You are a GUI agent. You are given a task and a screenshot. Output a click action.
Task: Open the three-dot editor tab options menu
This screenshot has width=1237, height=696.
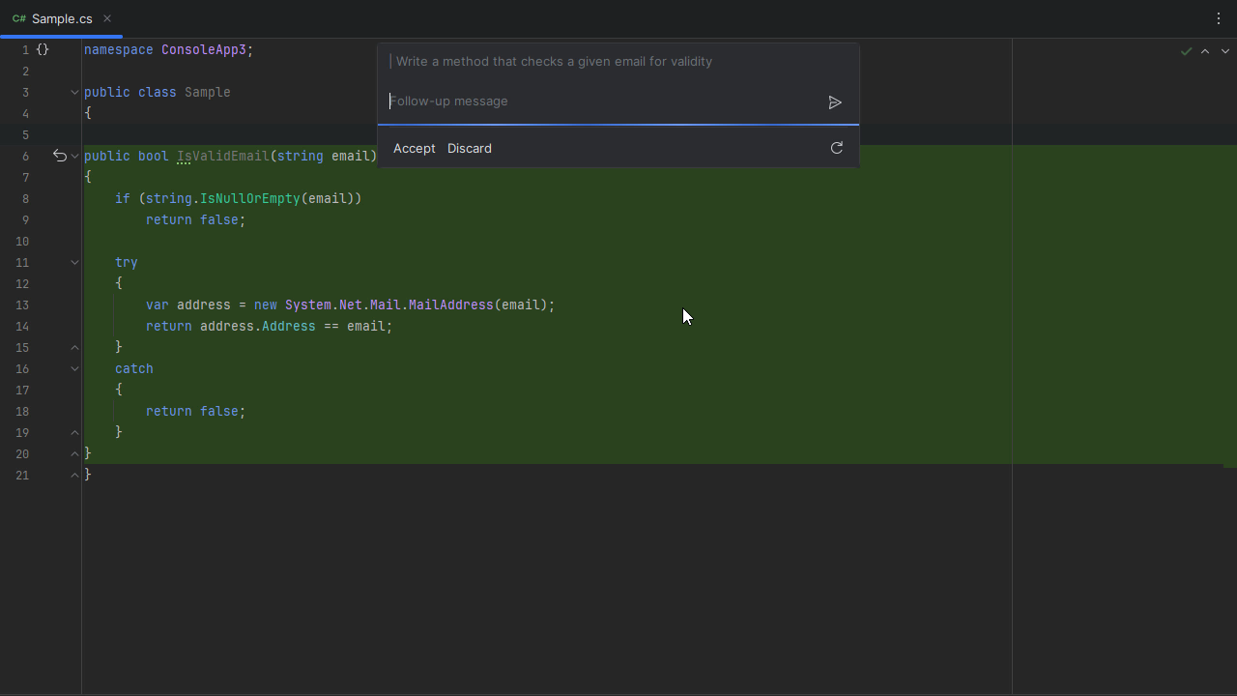tap(1218, 18)
